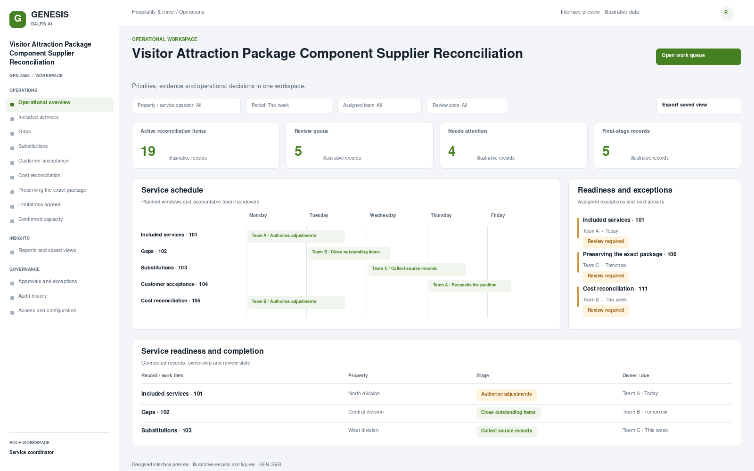Click Close outstanding items stage badge in table
The width and height of the screenshot is (754, 471).
coord(508,413)
